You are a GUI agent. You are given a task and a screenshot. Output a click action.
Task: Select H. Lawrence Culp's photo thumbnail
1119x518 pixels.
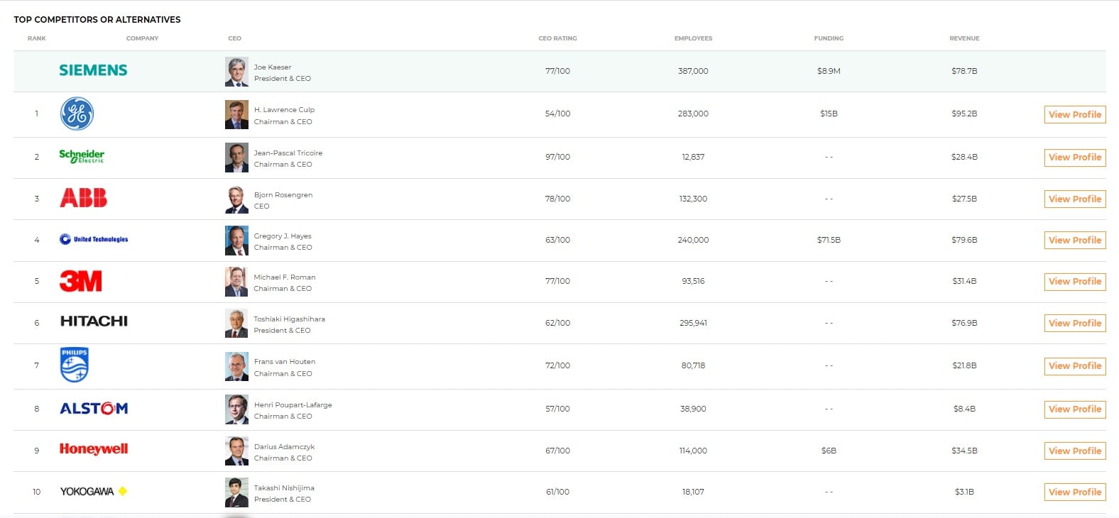click(236, 115)
